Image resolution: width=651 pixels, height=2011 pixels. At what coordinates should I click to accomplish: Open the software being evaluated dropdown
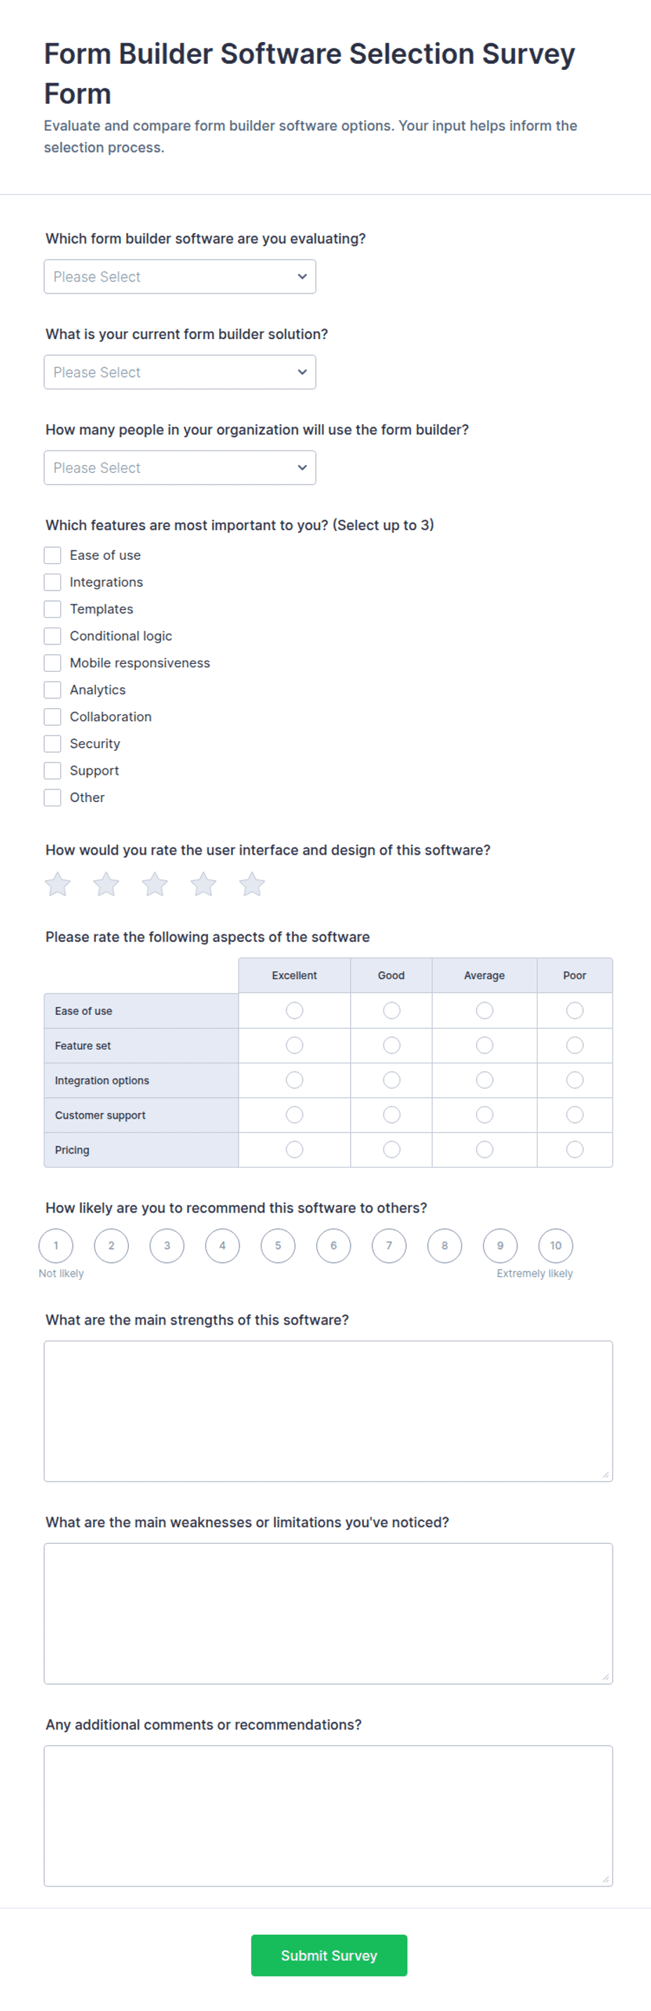(x=179, y=277)
